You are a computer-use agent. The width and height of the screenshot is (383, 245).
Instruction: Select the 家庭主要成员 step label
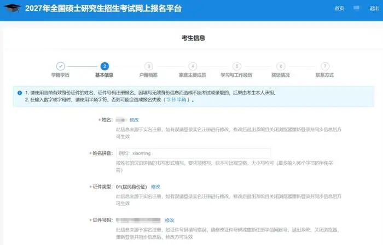tap(192, 75)
